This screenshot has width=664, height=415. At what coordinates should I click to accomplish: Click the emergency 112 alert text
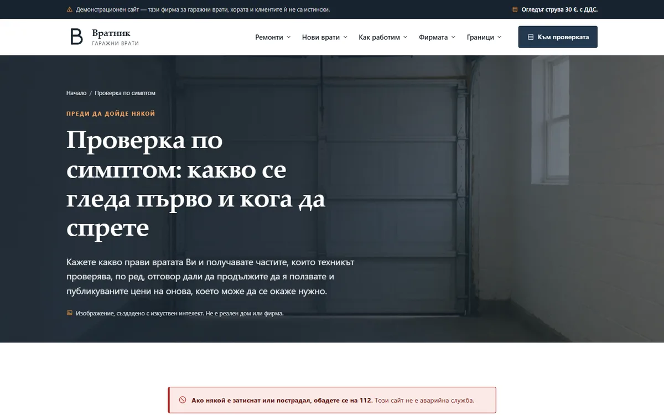coord(333,400)
